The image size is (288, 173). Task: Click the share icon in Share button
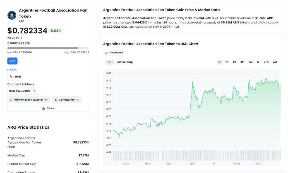pyautogui.click(x=43, y=108)
